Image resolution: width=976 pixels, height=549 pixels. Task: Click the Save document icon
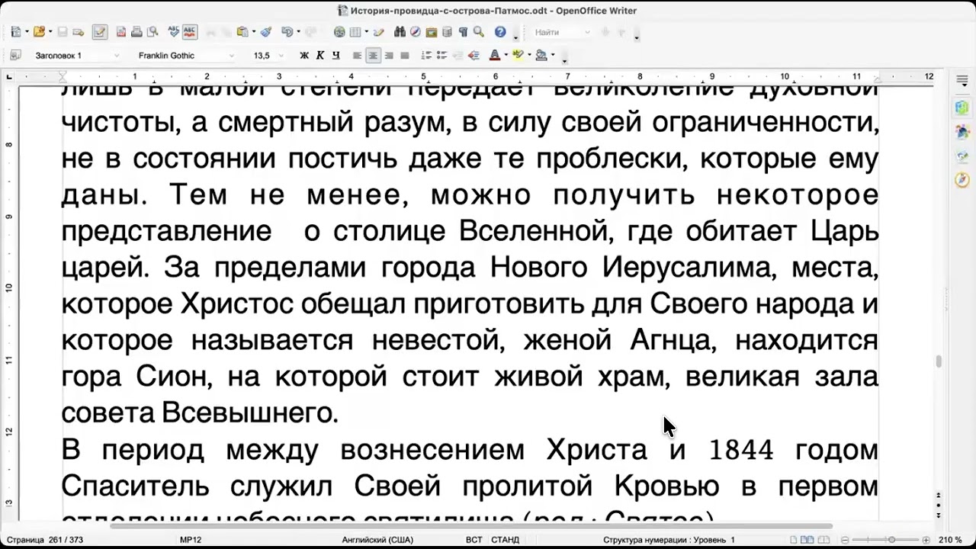coord(63,32)
